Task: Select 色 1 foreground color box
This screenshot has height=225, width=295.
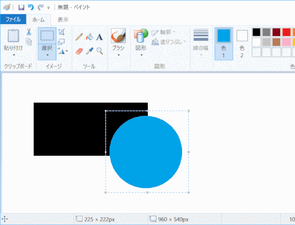Action: point(224,44)
